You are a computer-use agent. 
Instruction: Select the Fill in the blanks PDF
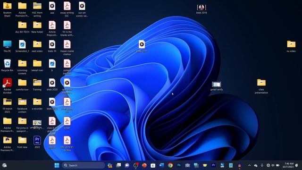point(67,28)
